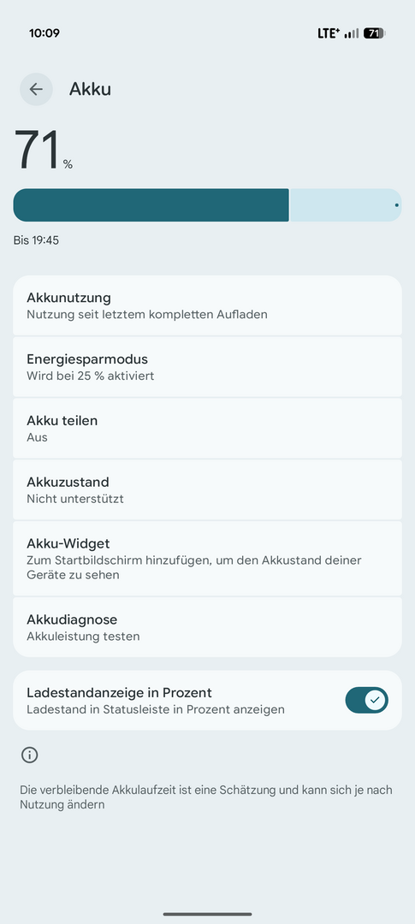The width and height of the screenshot is (415, 924).
Task: Tap the battery icon in status bar
Action: pyautogui.click(x=374, y=33)
